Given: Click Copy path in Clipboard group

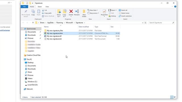Looking at the screenshot, I should [x=47, y=13].
